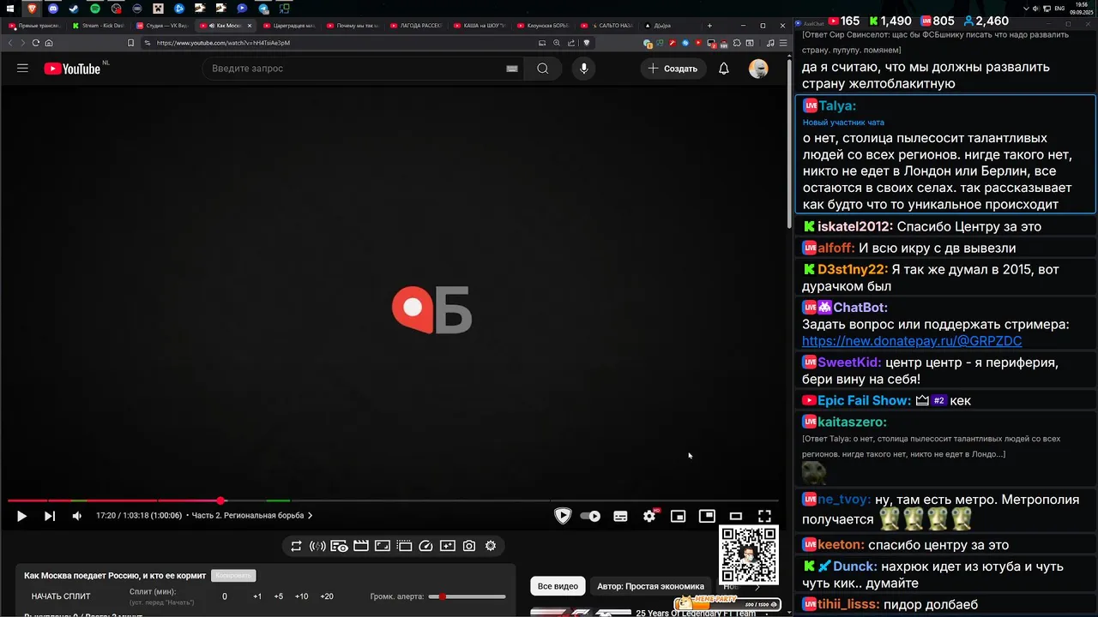The image size is (1098, 617).
Task: Take a video screenshot with camera icon
Action: [469, 546]
